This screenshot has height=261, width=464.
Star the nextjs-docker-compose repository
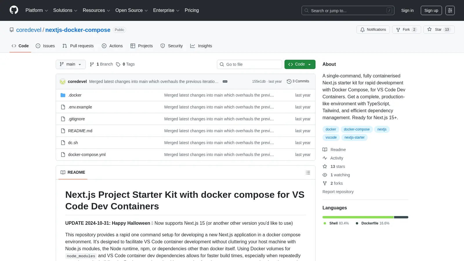tap(439, 30)
